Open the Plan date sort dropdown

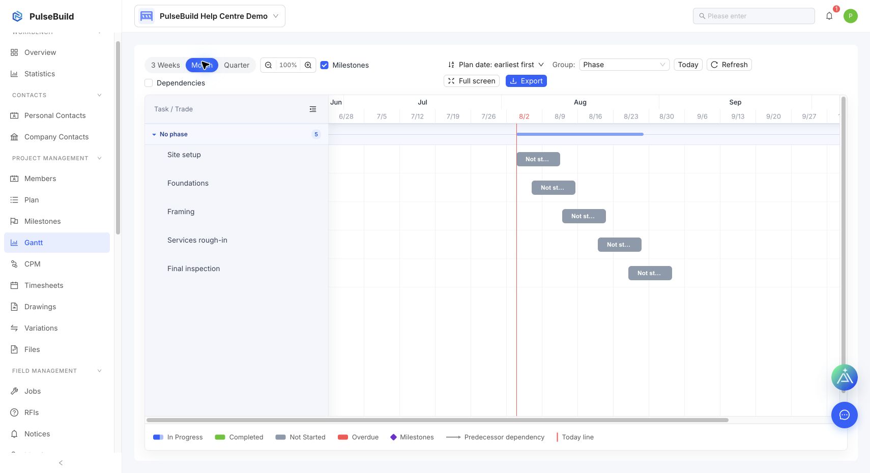pos(496,65)
